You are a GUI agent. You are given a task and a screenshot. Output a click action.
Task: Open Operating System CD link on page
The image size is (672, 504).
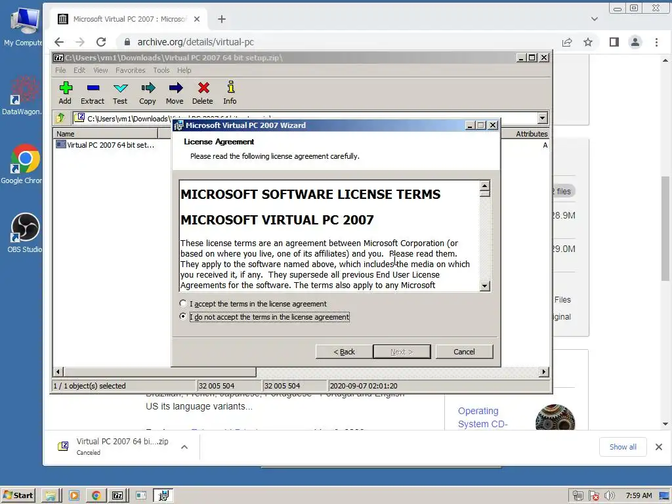coord(482,417)
